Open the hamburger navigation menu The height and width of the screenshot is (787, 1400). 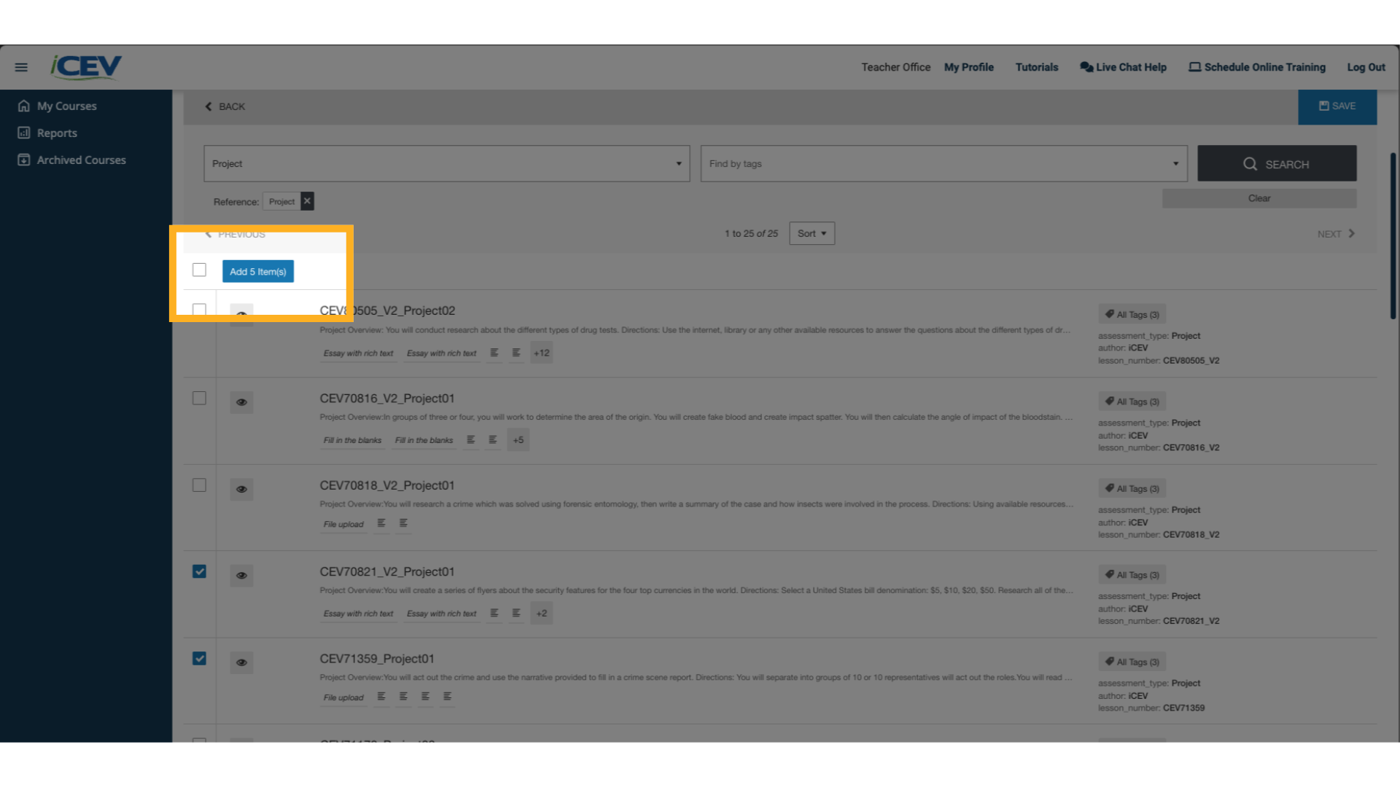[21, 67]
